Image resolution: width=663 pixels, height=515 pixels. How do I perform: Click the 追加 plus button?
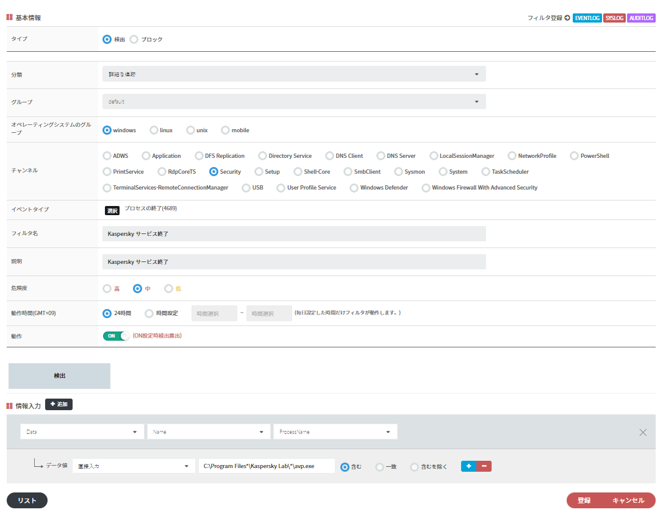59,405
